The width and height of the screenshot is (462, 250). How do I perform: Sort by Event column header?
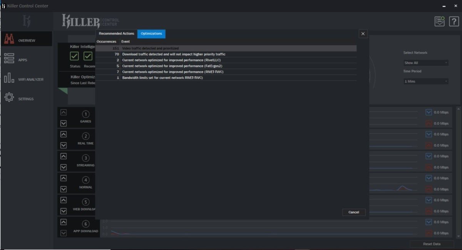pyautogui.click(x=126, y=42)
